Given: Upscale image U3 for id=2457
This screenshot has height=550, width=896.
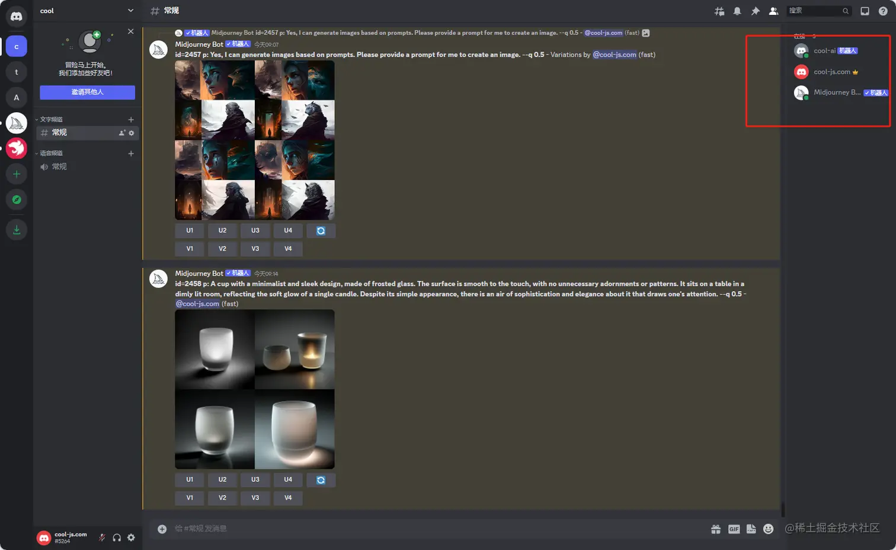Looking at the screenshot, I should click(x=255, y=231).
